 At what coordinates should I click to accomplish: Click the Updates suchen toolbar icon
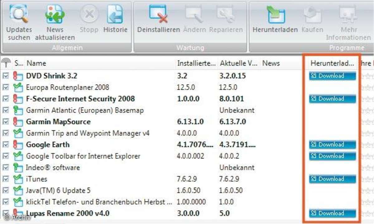point(19,15)
